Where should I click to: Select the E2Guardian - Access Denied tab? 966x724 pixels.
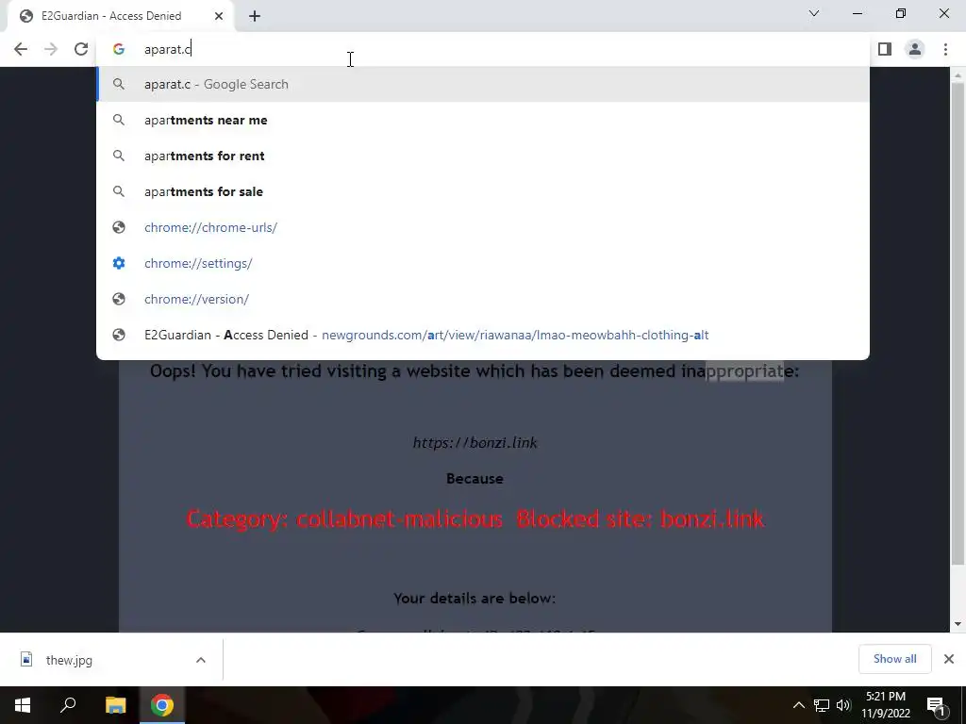pos(120,16)
